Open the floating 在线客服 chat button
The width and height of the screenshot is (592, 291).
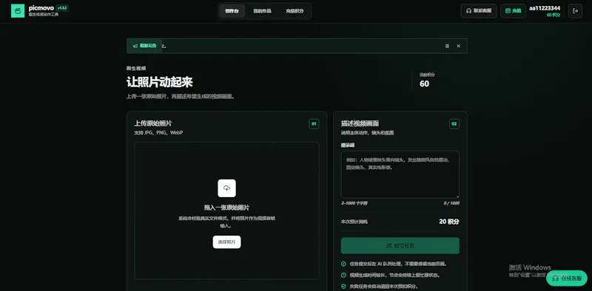567,278
